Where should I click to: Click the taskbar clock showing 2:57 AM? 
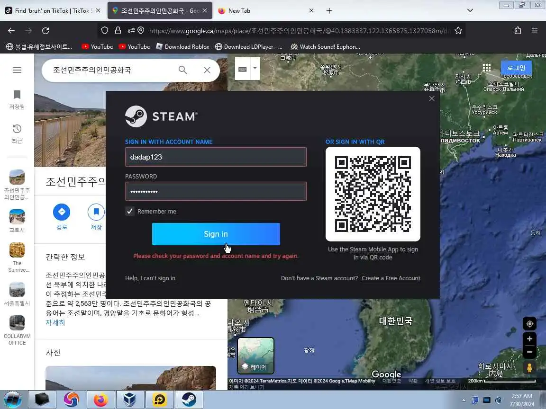click(x=522, y=400)
